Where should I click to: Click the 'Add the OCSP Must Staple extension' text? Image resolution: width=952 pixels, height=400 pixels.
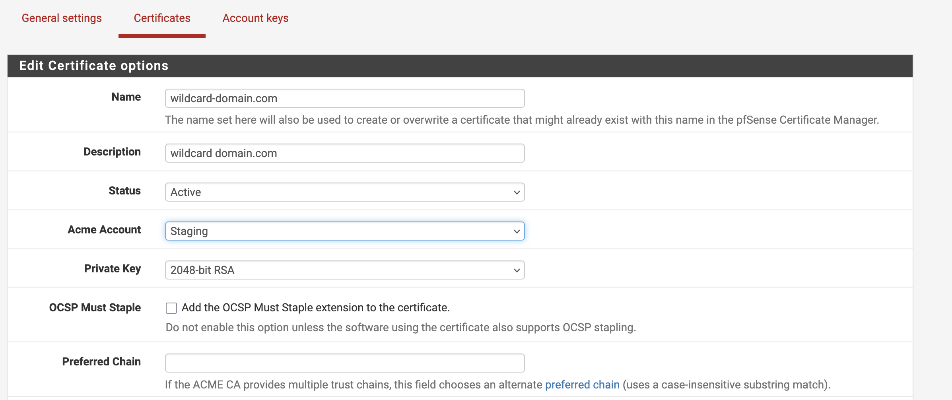315,308
